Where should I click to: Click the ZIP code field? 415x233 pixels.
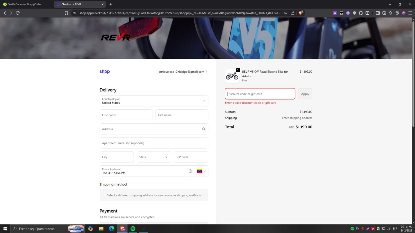point(191,157)
